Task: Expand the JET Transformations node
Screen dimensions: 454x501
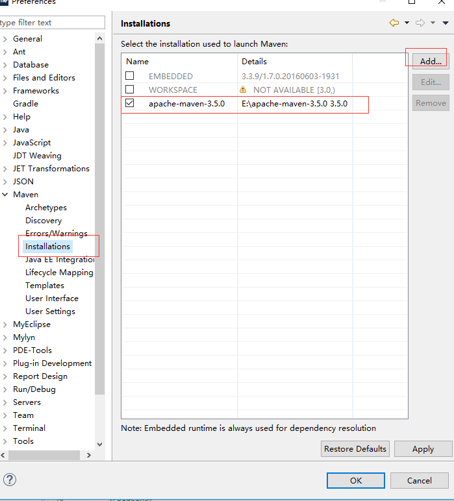Action: (5, 169)
